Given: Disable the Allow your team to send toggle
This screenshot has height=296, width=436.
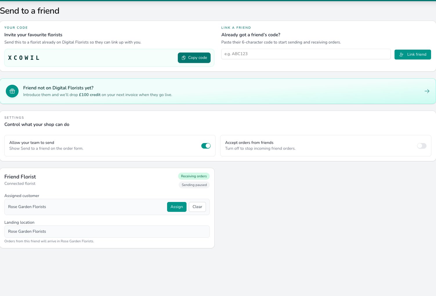Looking at the screenshot, I should [206, 146].
